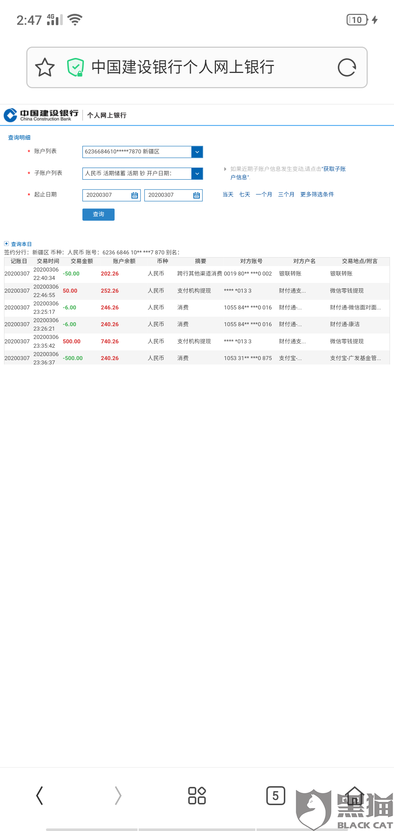Viewport: 394px width, 831px height.
Task: Tap the browser address bar title
Action: (x=183, y=67)
